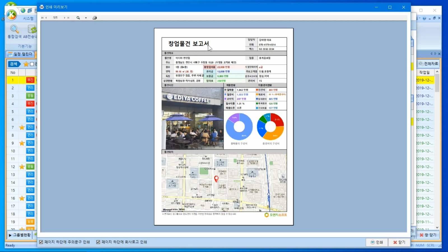Click the magnifier zoom icon
Image resolution: width=448 pixels, height=252 pixels.
(x=78, y=18)
